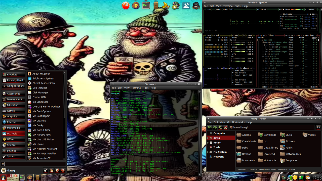Click the red power-off icon in Whisker menu

(63, 170)
